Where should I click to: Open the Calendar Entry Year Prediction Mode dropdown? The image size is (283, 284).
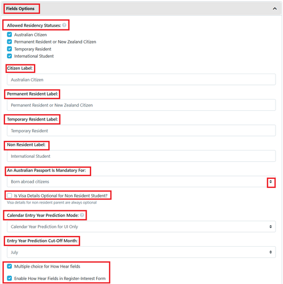(141, 226)
